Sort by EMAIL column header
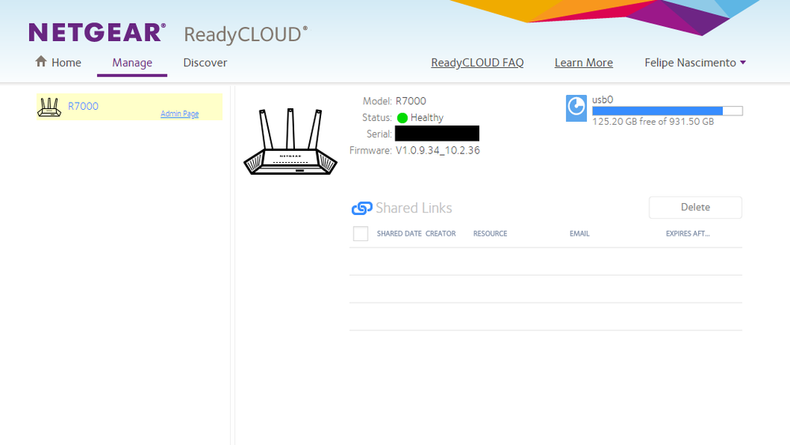The height and width of the screenshot is (445, 790). pyautogui.click(x=580, y=234)
